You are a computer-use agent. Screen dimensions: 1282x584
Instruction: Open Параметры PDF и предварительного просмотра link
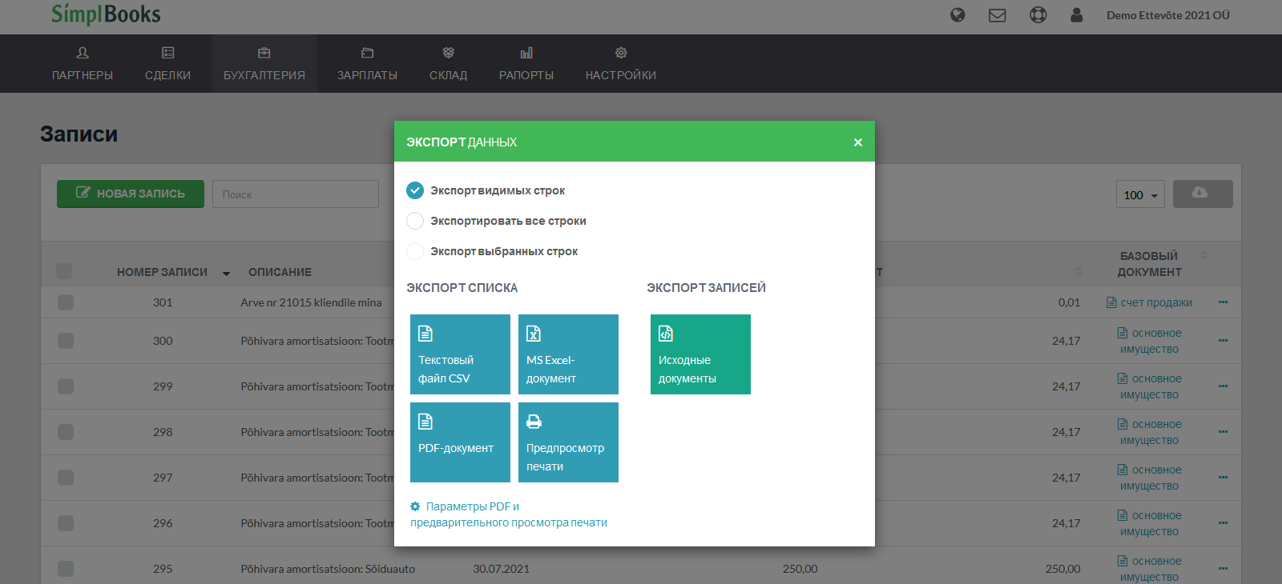point(509,514)
